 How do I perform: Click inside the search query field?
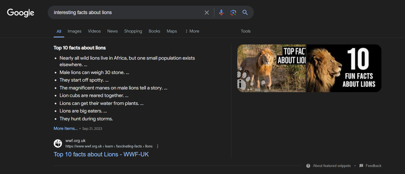(x=125, y=12)
